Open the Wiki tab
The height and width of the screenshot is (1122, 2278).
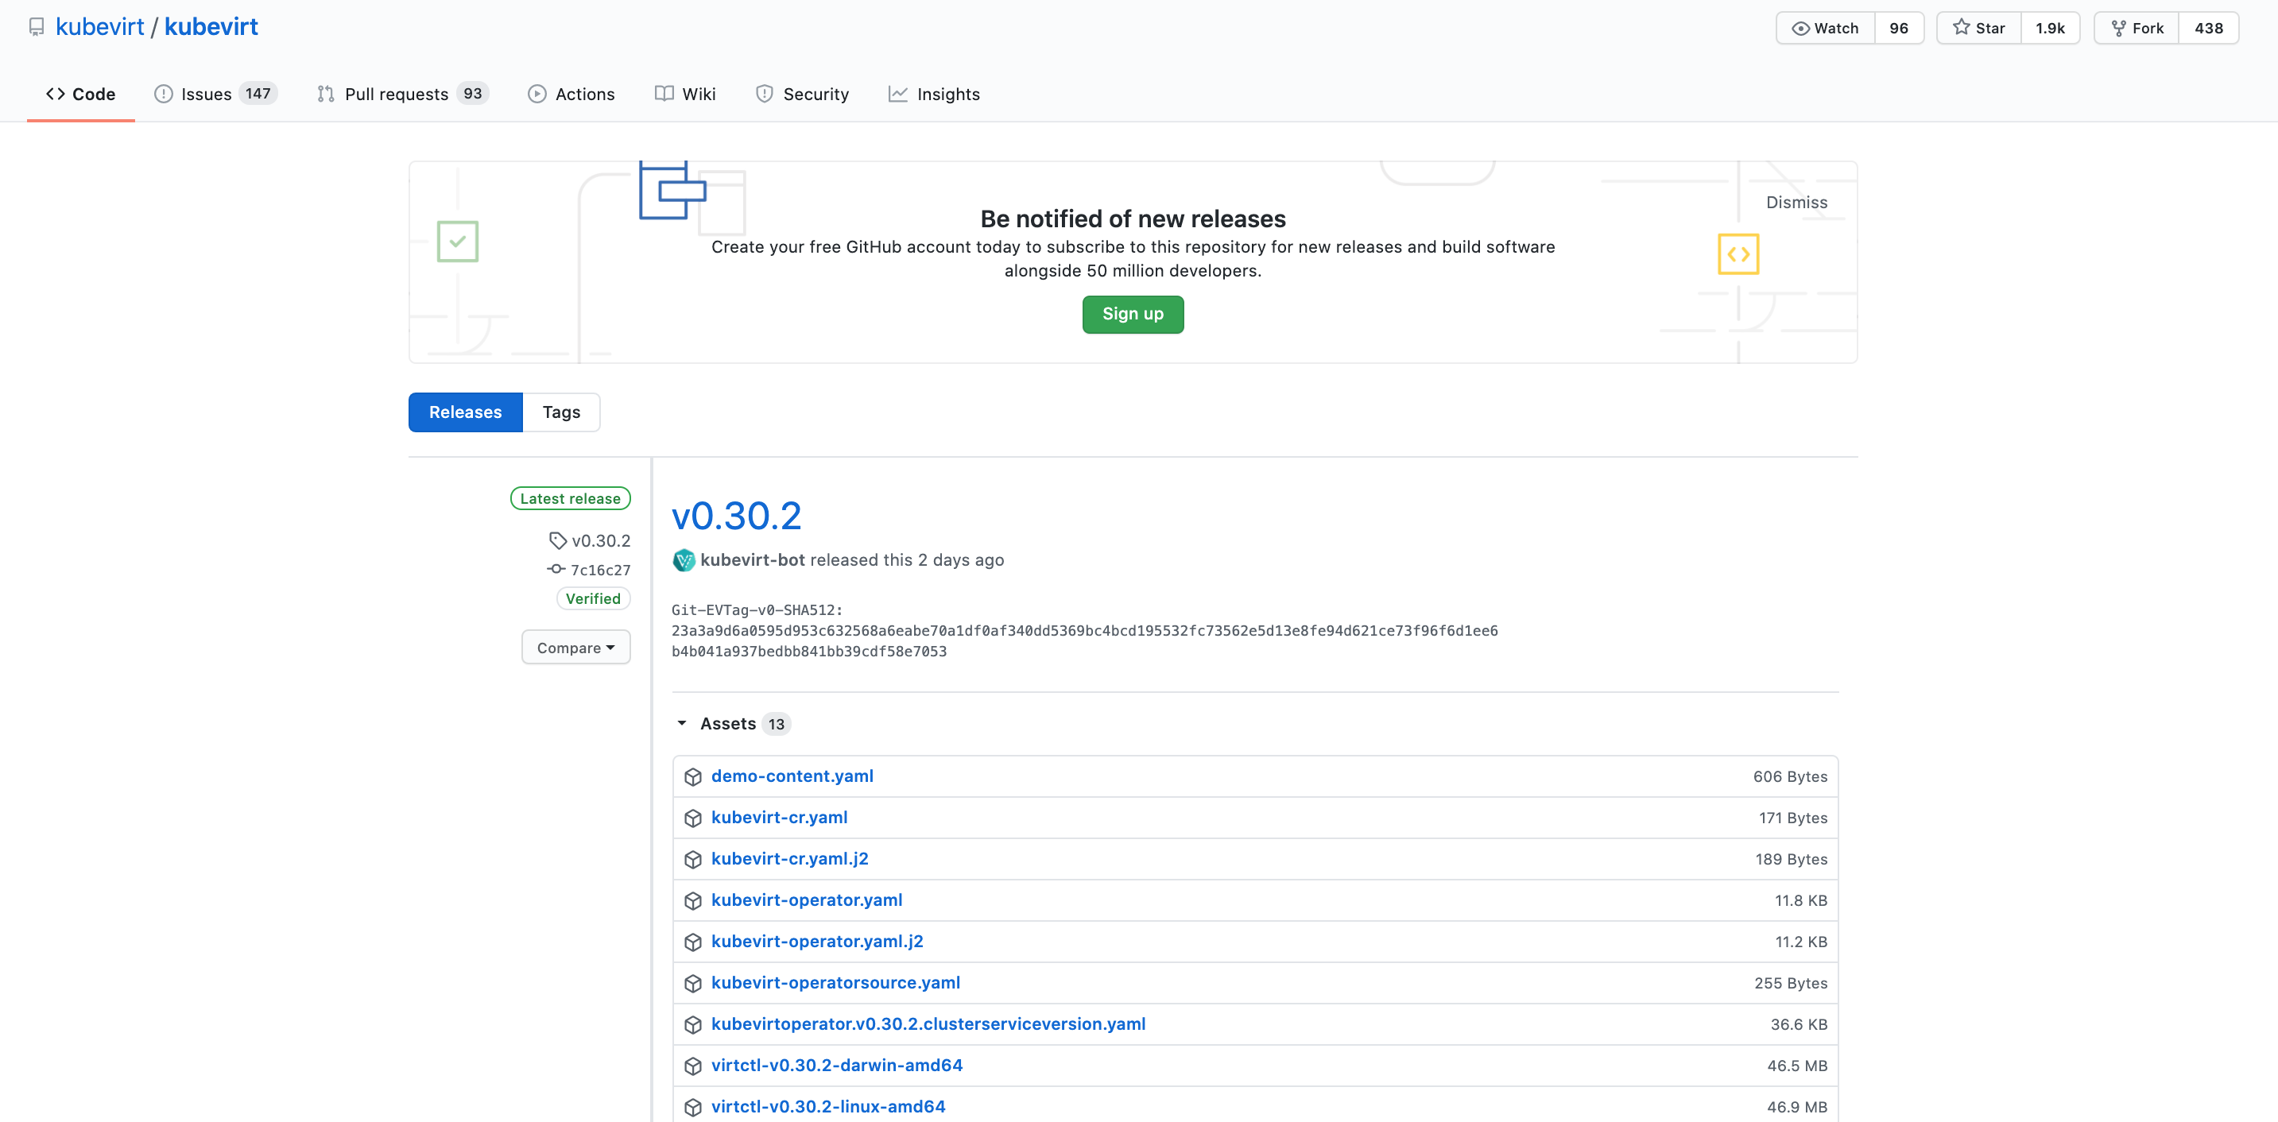tap(685, 94)
